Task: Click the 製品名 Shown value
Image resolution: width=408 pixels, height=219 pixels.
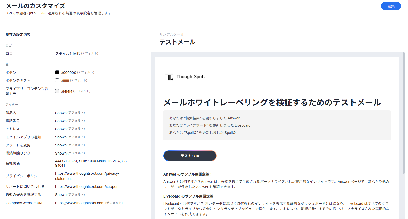Action: tap(61, 113)
